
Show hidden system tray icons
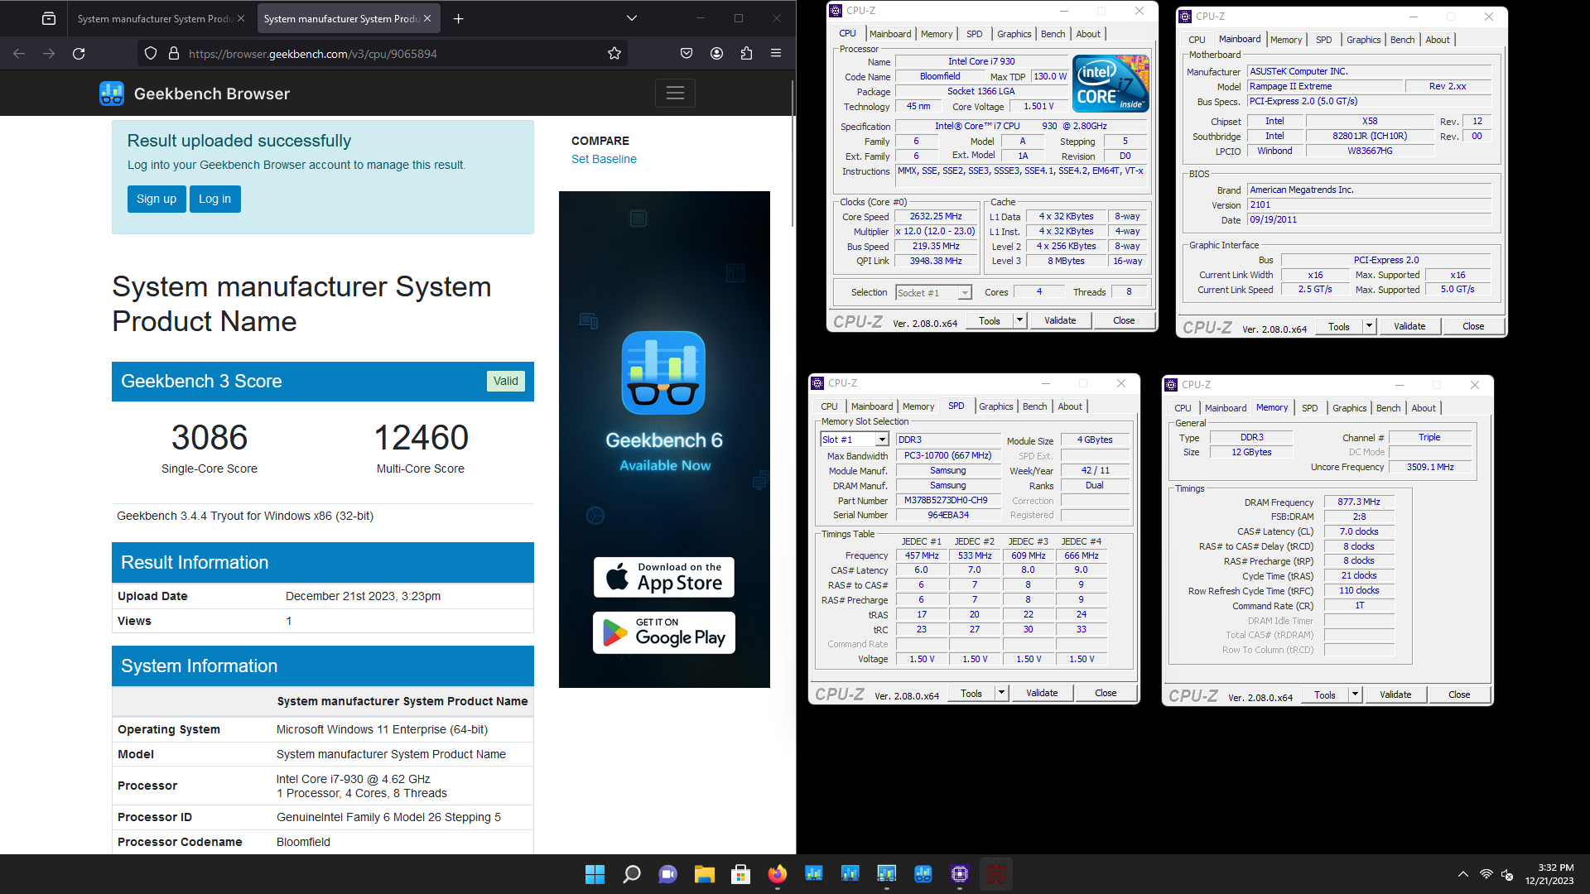1463,874
